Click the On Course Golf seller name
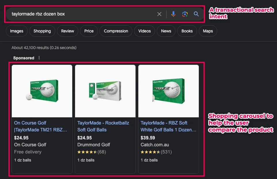 (x=30, y=145)
